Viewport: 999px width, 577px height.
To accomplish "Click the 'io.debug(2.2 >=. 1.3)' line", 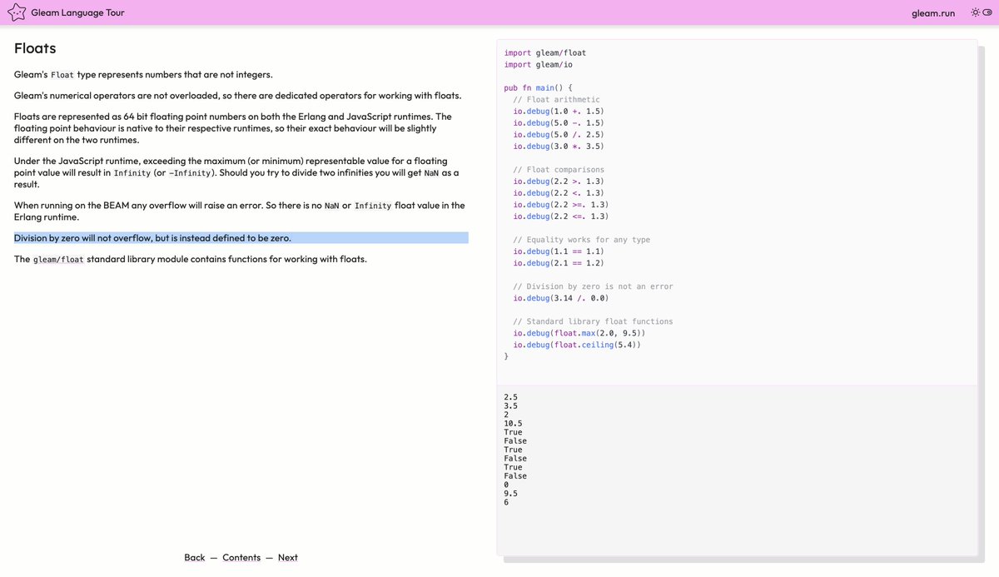I will click(561, 205).
